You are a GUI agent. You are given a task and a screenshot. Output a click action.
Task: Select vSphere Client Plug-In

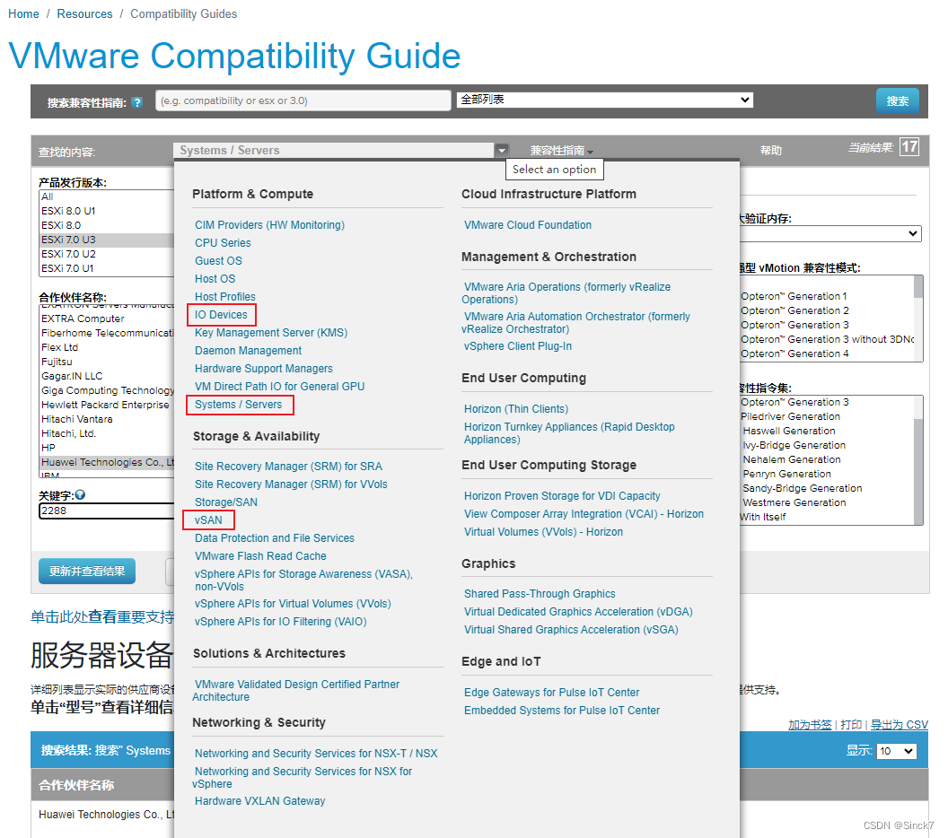pos(517,346)
